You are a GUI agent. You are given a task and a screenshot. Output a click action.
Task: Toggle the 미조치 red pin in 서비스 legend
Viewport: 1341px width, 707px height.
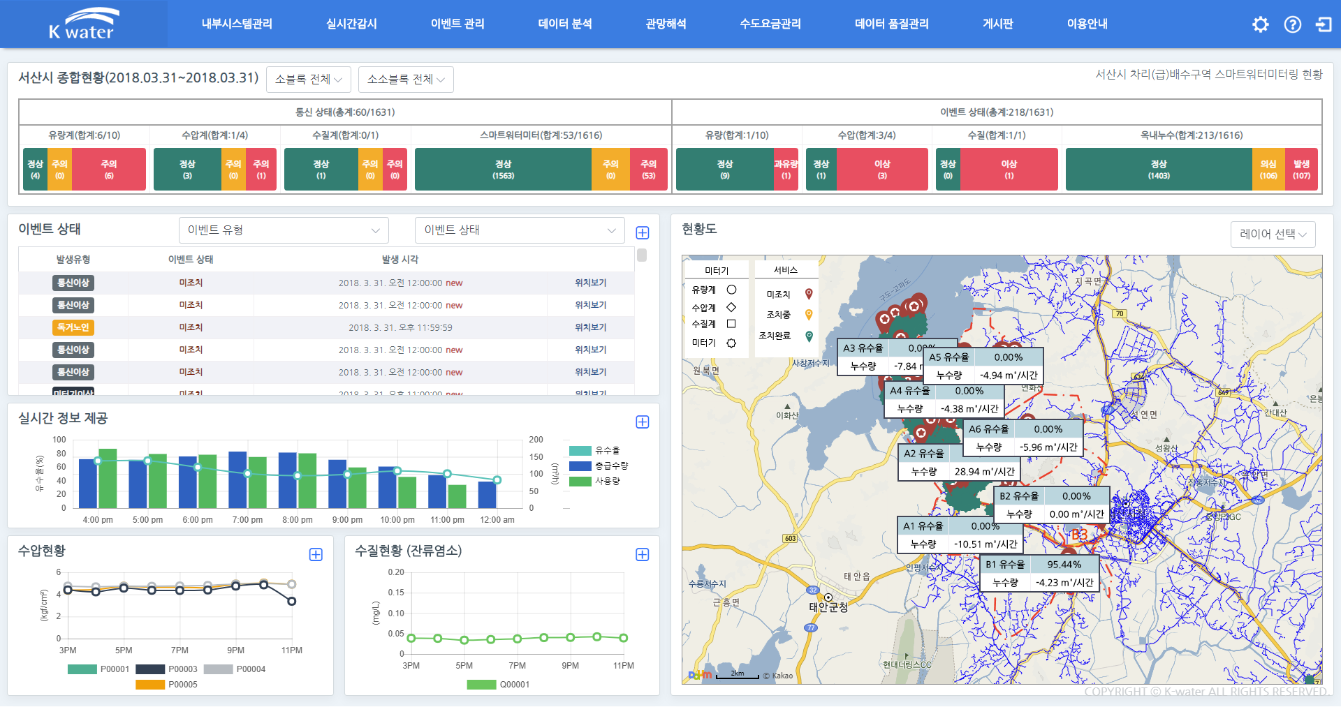[x=808, y=294]
